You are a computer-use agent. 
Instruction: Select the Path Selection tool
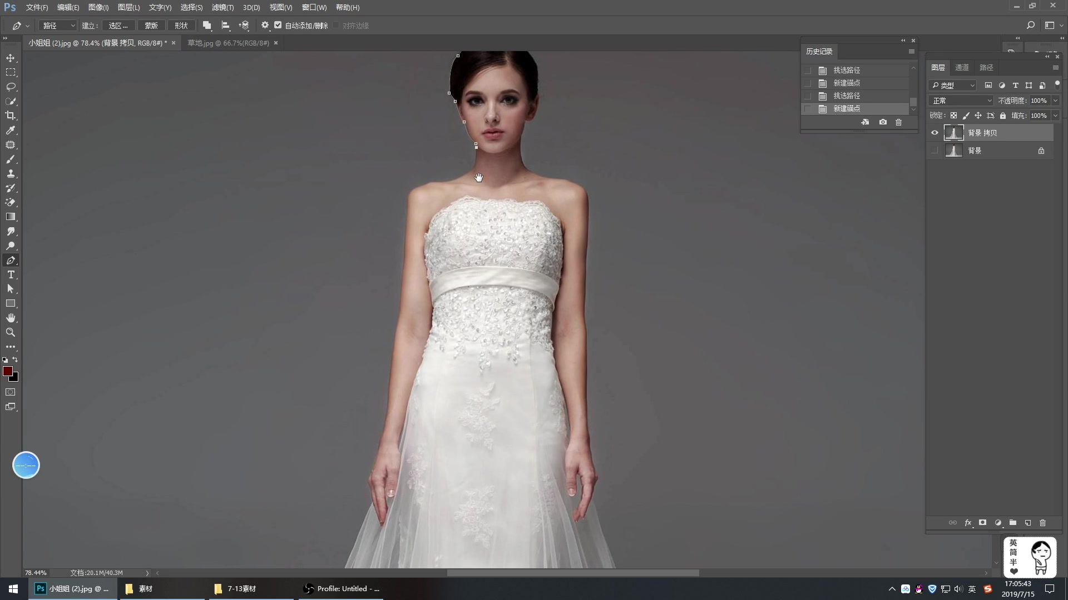[11, 289]
